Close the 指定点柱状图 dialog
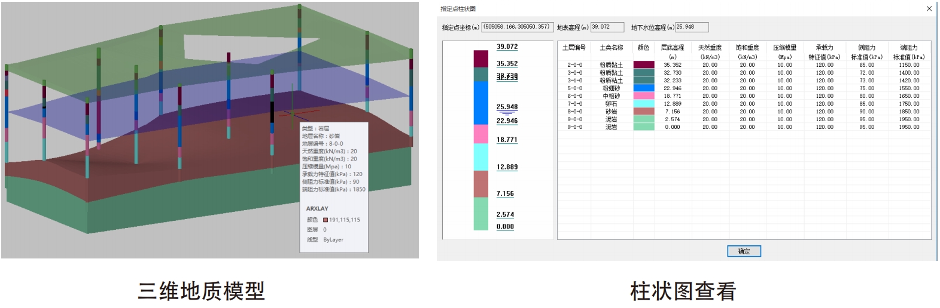This screenshot has height=308, width=940. click(x=929, y=8)
